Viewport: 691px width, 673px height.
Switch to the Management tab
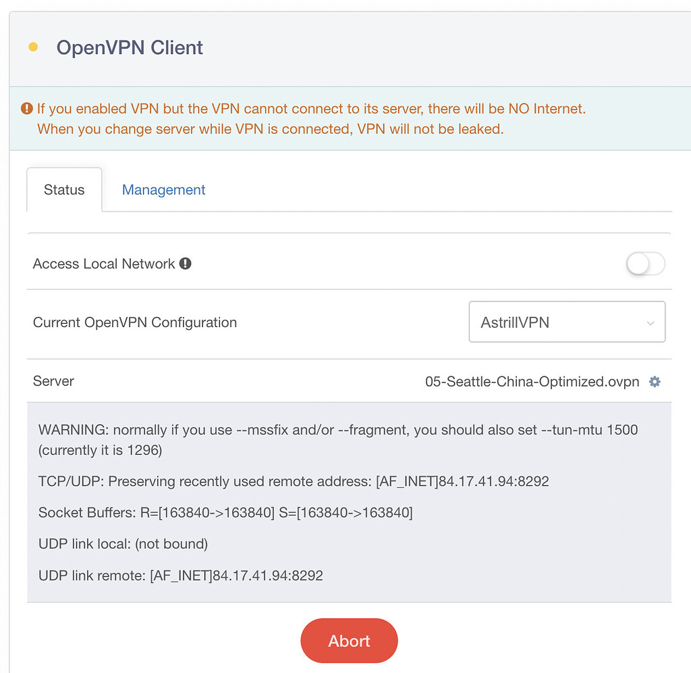[163, 190]
